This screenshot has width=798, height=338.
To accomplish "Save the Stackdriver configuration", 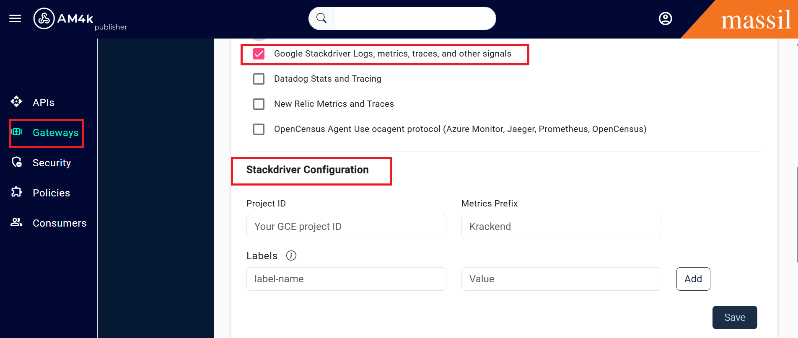I will [x=734, y=317].
